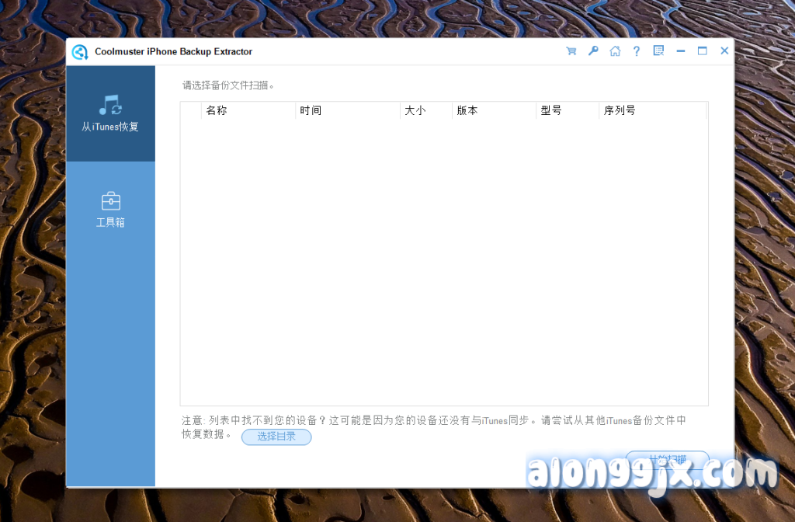Open the shopping cart purchase icon

point(571,51)
